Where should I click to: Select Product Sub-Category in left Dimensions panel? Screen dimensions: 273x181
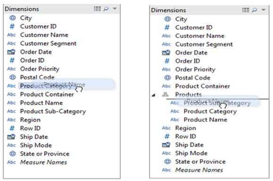[53, 112]
